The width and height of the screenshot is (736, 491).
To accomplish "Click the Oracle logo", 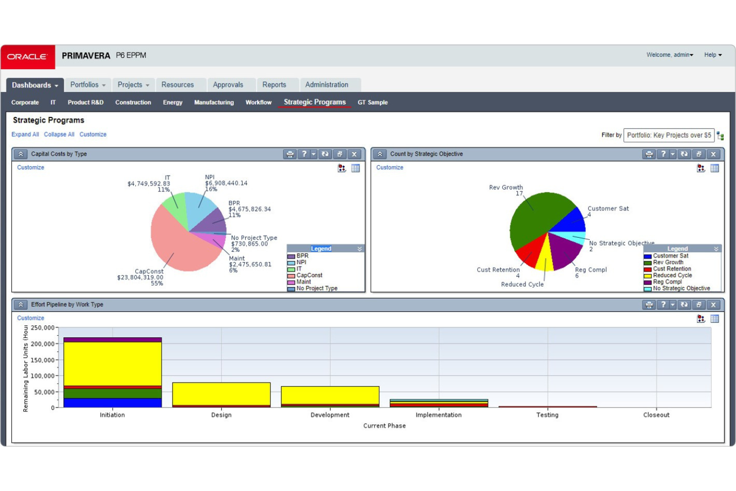I will pos(27,56).
